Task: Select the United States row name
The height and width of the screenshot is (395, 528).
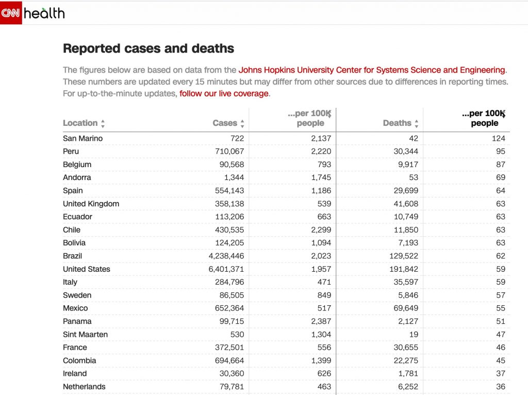Action: tap(87, 269)
